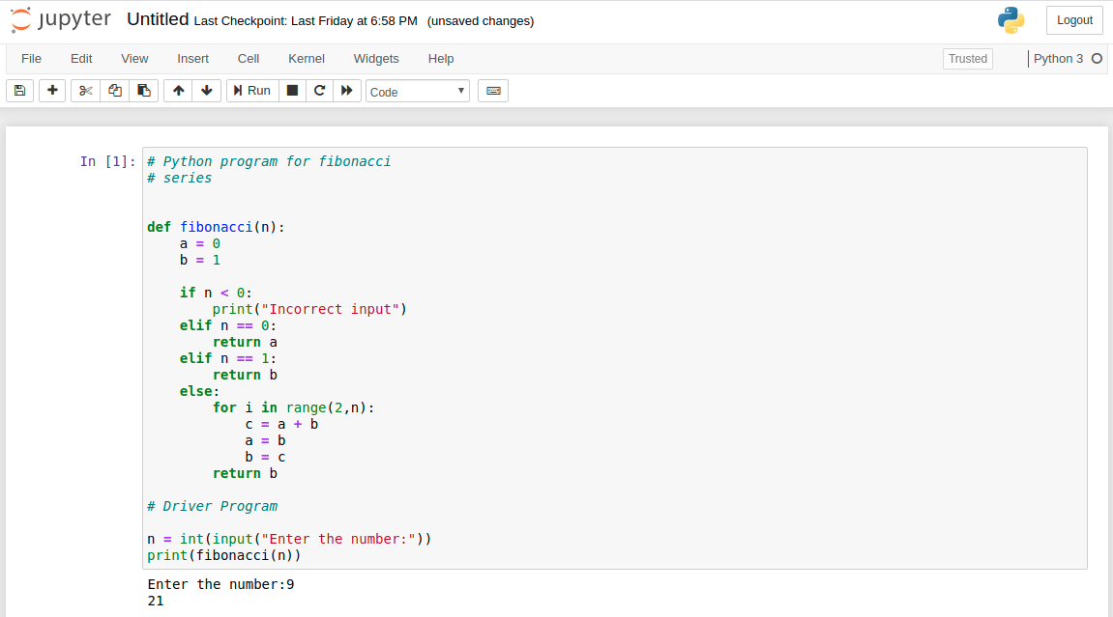Cut the selected cell using the scissors icon
The image size is (1113, 617).
point(84,90)
